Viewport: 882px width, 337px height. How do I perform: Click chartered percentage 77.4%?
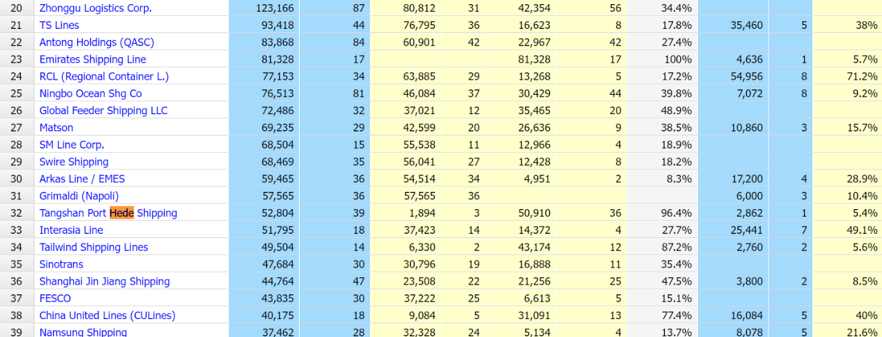677,316
